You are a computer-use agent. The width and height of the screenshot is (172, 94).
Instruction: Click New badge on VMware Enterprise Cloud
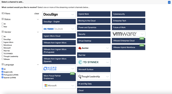pyautogui.click(x=142, y=39)
